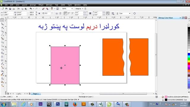Viewport: 190px width, 107px height.
Task: Click the Welcome screen icon
Action: pyautogui.click(x=58, y=9)
